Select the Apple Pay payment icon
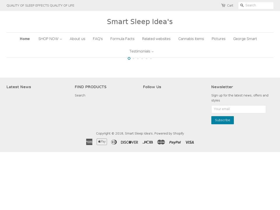 [x=102, y=142]
